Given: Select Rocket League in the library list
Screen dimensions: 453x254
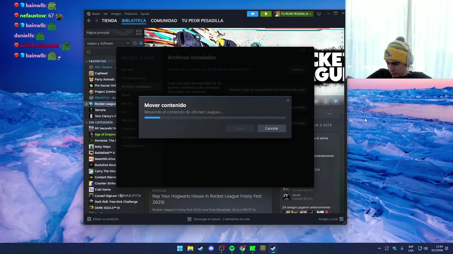Looking at the screenshot, I should coord(102,104).
